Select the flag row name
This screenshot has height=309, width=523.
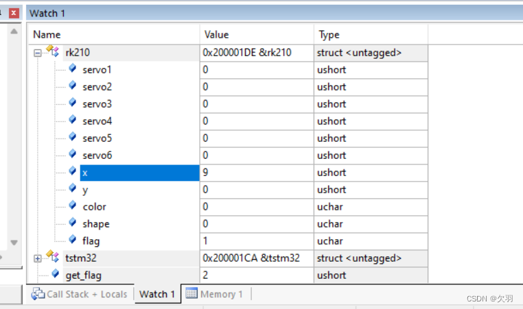coord(91,241)
